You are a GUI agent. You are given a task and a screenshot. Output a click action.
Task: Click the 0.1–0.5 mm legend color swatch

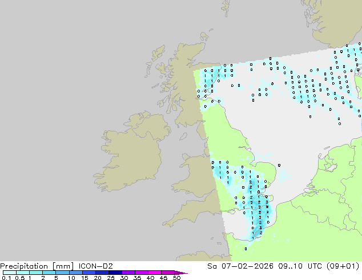coord(10,273)
